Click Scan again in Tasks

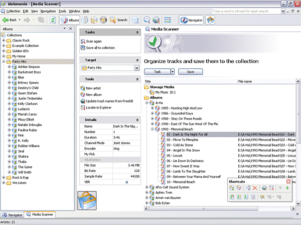[93, 41]
